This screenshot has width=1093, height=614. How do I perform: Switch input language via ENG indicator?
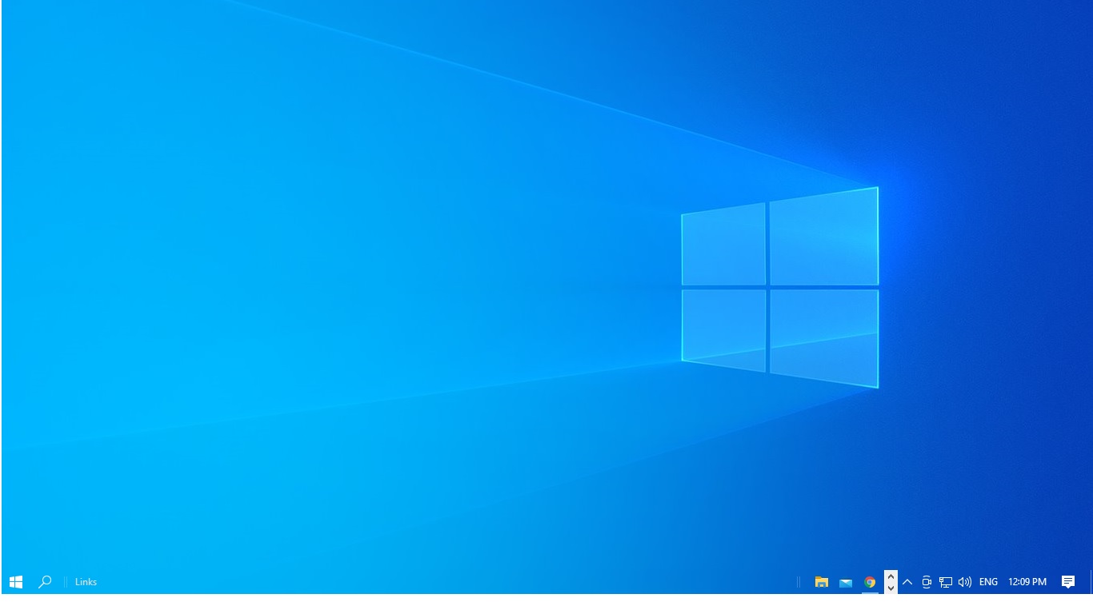tap(988, 582)
